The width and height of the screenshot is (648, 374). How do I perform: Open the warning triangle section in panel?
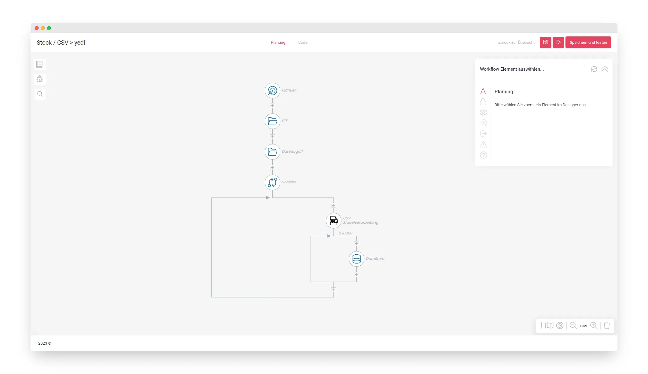pos(483,144)
